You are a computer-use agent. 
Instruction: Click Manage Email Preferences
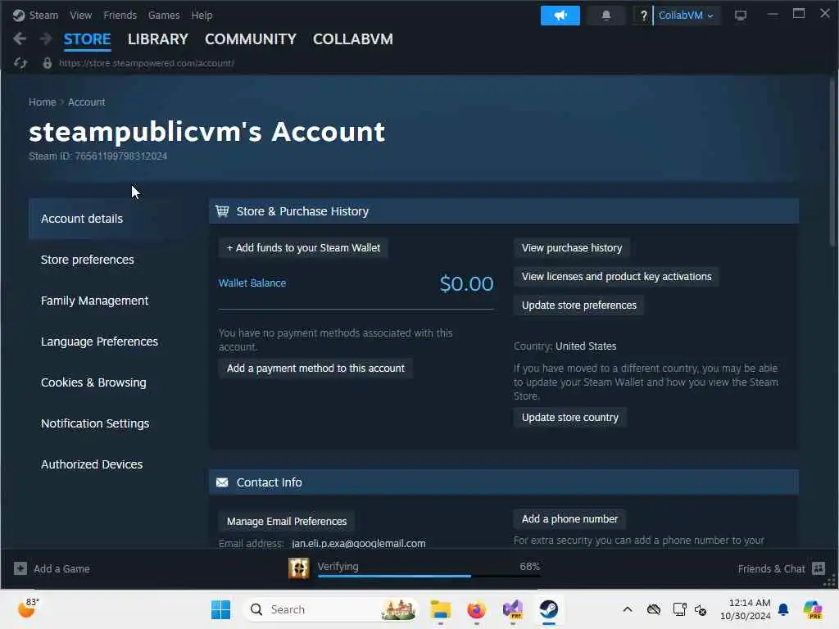(286, 521)
